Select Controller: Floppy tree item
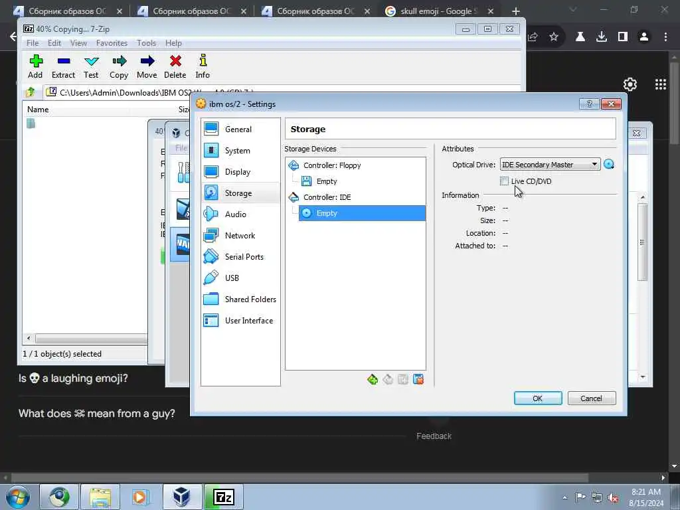The image size is (680, 510). (332, 165)
